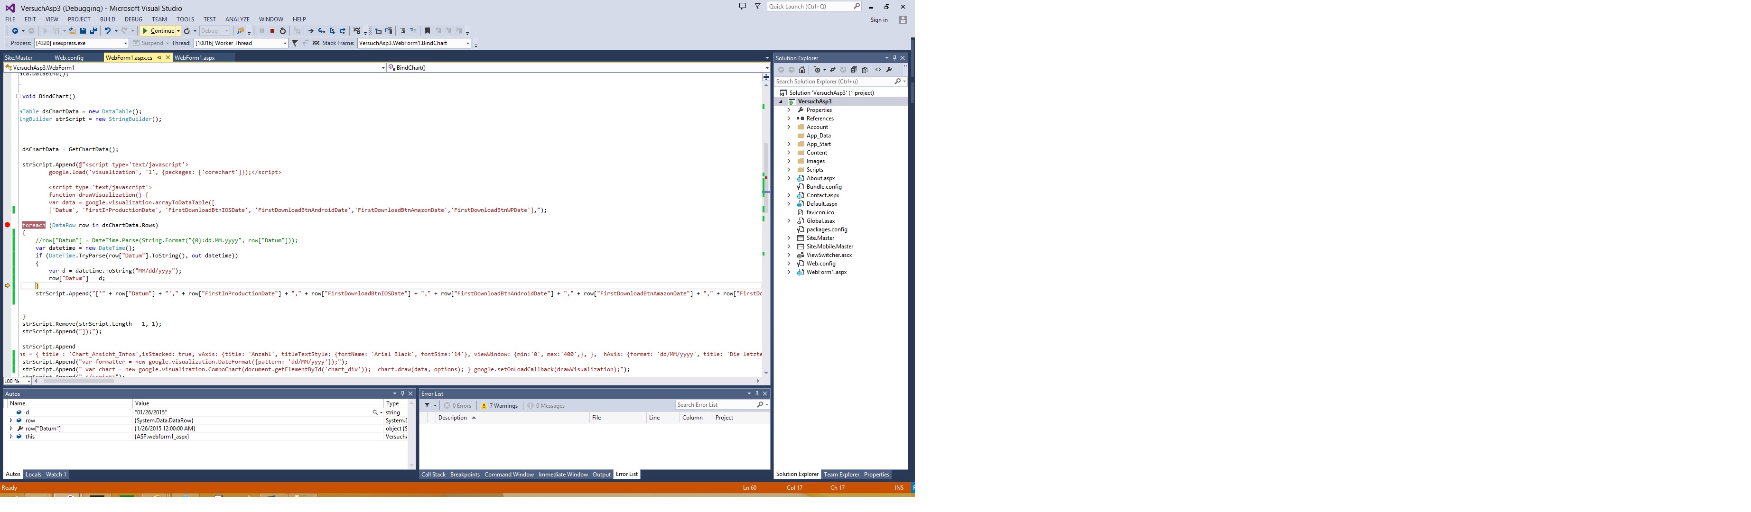This screenshot has height=512, width=1751.
Task: Click the thread flag filter icon
Action: pyautogui.click(x=295, y=44)
